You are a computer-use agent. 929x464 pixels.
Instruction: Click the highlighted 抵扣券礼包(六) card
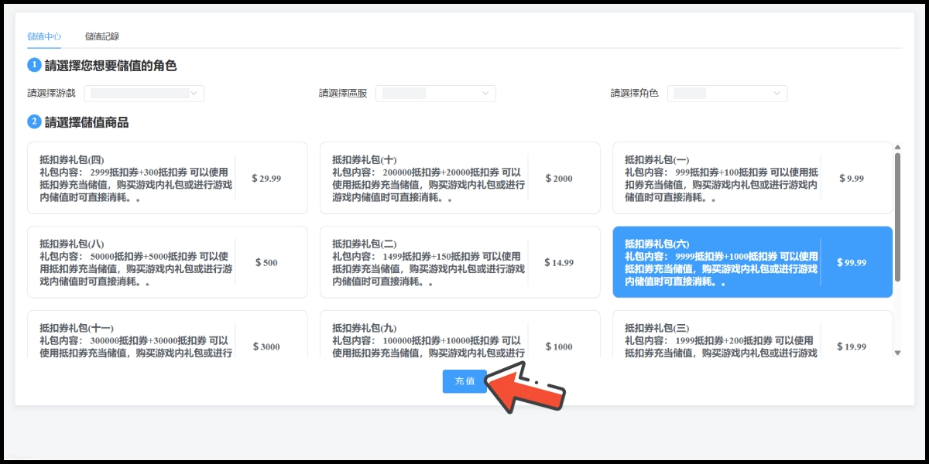752,262
